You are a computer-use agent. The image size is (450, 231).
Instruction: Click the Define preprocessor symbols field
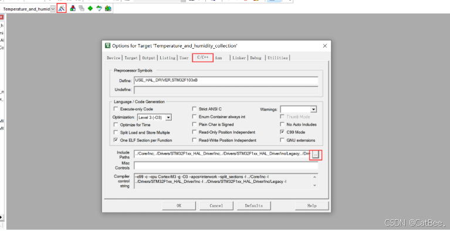(226, 80)
